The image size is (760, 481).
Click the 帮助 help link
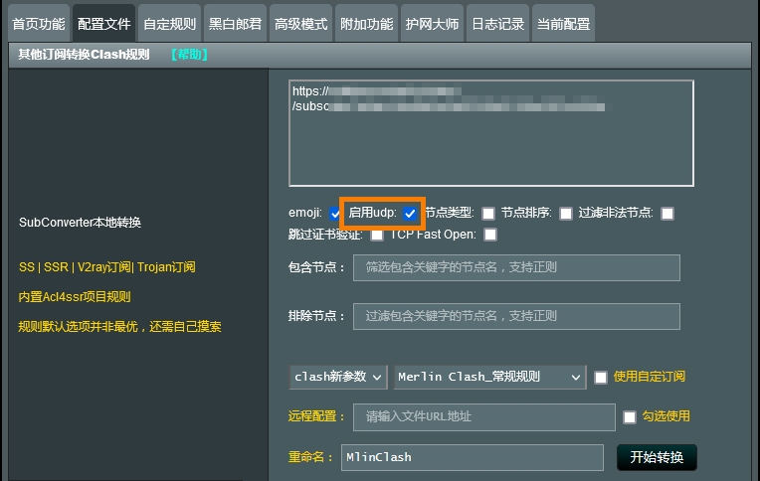click(x=189, y=55)
